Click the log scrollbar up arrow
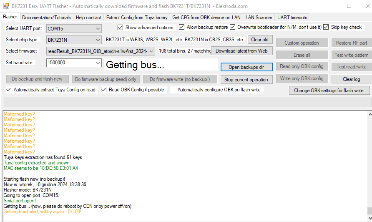This screenshot has width=372, height=222. point(370,114)
